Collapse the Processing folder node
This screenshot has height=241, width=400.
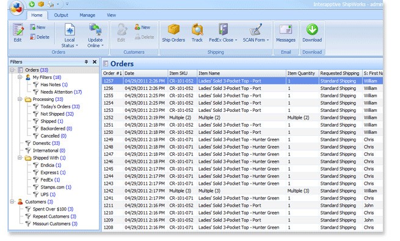point(20,99)
